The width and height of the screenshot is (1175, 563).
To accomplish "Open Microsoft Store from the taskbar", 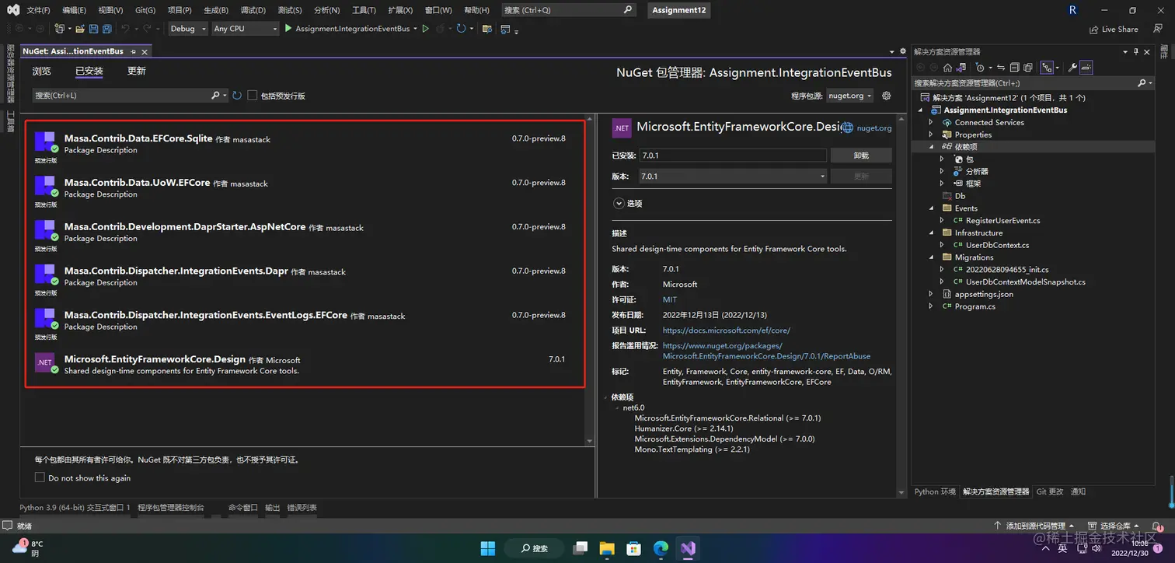I will (x=634, y=548).
